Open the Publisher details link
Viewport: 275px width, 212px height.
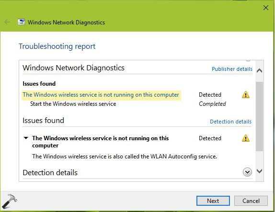(x=232, y=69)
